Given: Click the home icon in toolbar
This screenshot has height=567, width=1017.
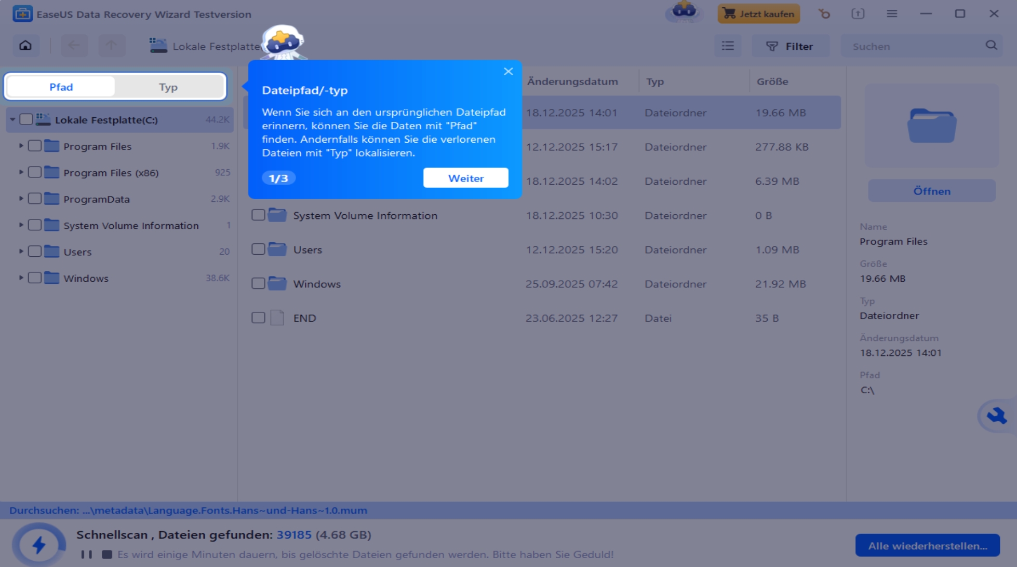Looking at the screenshot, I should (x=25, y=46).
